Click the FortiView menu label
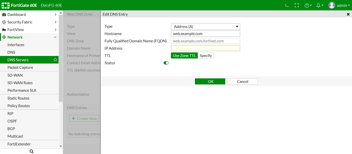 click(16, 30)
